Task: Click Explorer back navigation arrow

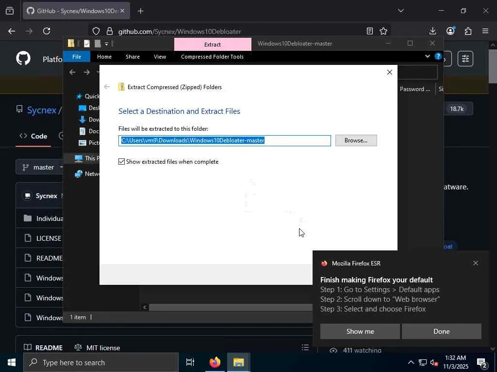Action: click(72, 72)
